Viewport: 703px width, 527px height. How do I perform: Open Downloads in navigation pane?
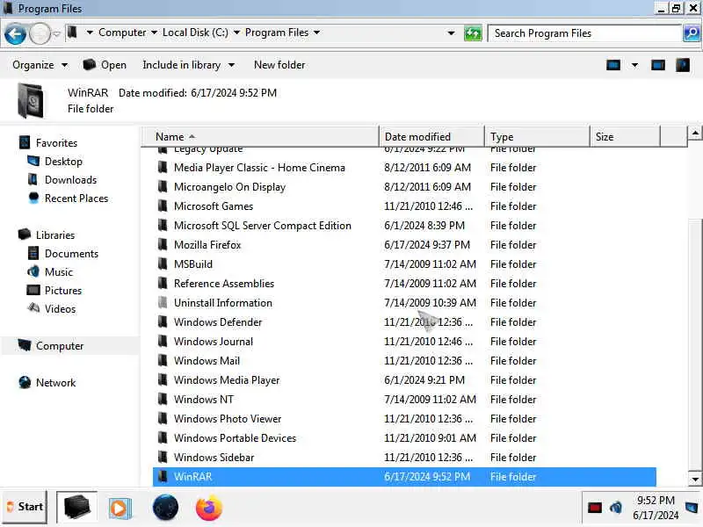point(70,180)
